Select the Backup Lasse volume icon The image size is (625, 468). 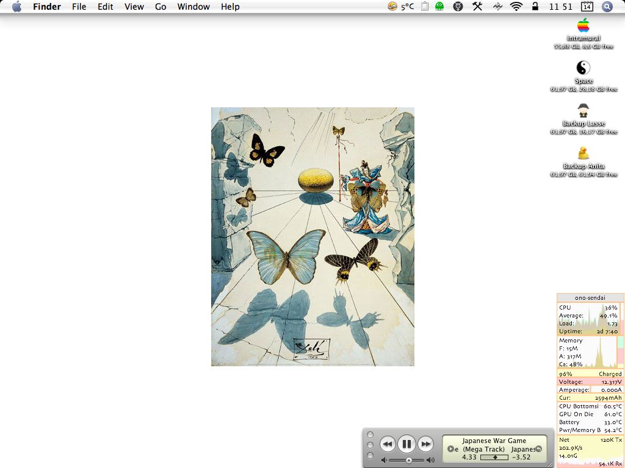coord(583,110)
